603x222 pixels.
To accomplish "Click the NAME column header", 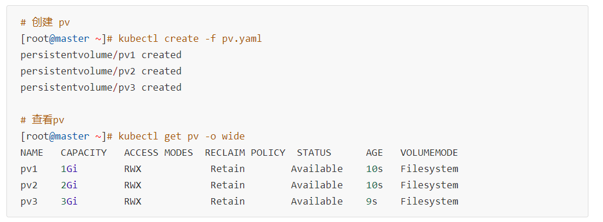I will coord(31,153).
